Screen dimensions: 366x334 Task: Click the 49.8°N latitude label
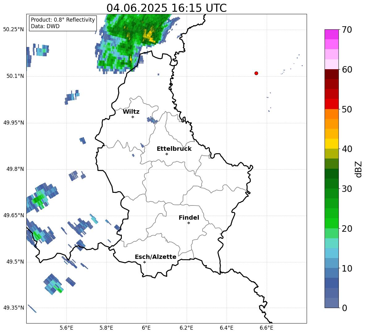15,169
